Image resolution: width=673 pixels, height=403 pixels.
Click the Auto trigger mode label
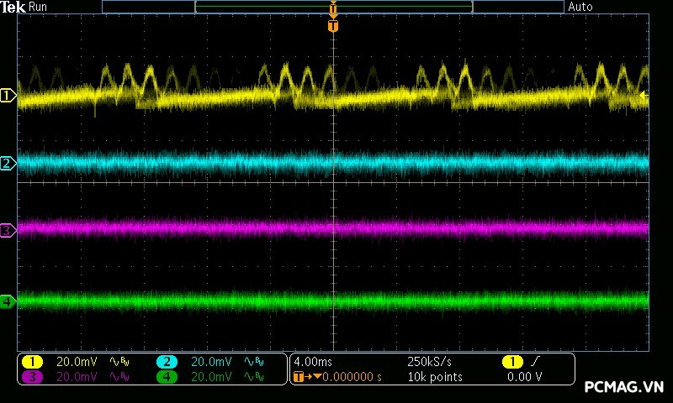(x=580, y=7)
